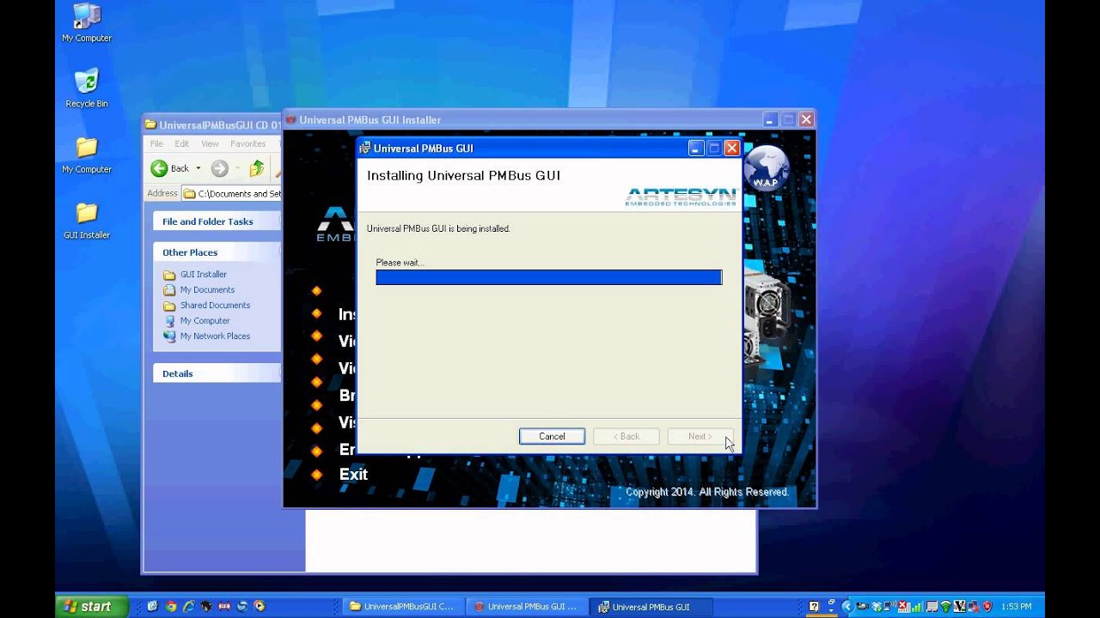Click the Back arrow in Explorer toolbar
The image size is (1100, 618).
click(x=160, y=168)
